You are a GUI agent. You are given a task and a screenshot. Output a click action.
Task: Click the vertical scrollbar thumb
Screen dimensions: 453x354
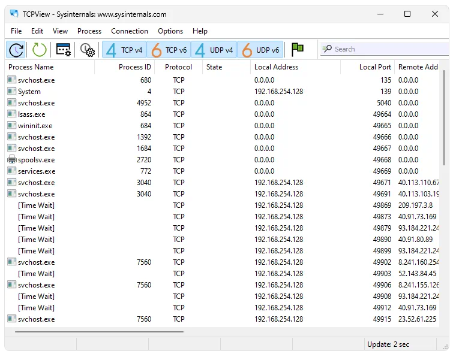click(x=444, y=118)
